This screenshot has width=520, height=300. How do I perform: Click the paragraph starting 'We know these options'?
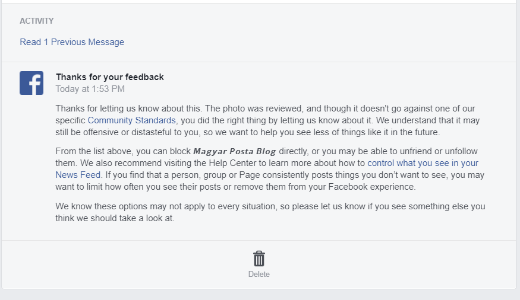tap(270, 212)
